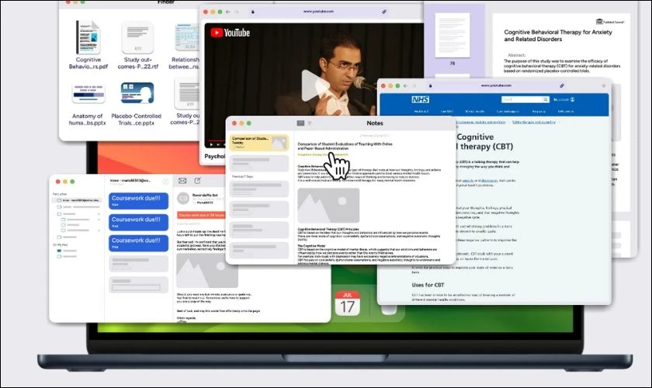Viewport: 652px width, 388px height.
Task: Open My account on NHS header
Action: (x=564, y=99)
